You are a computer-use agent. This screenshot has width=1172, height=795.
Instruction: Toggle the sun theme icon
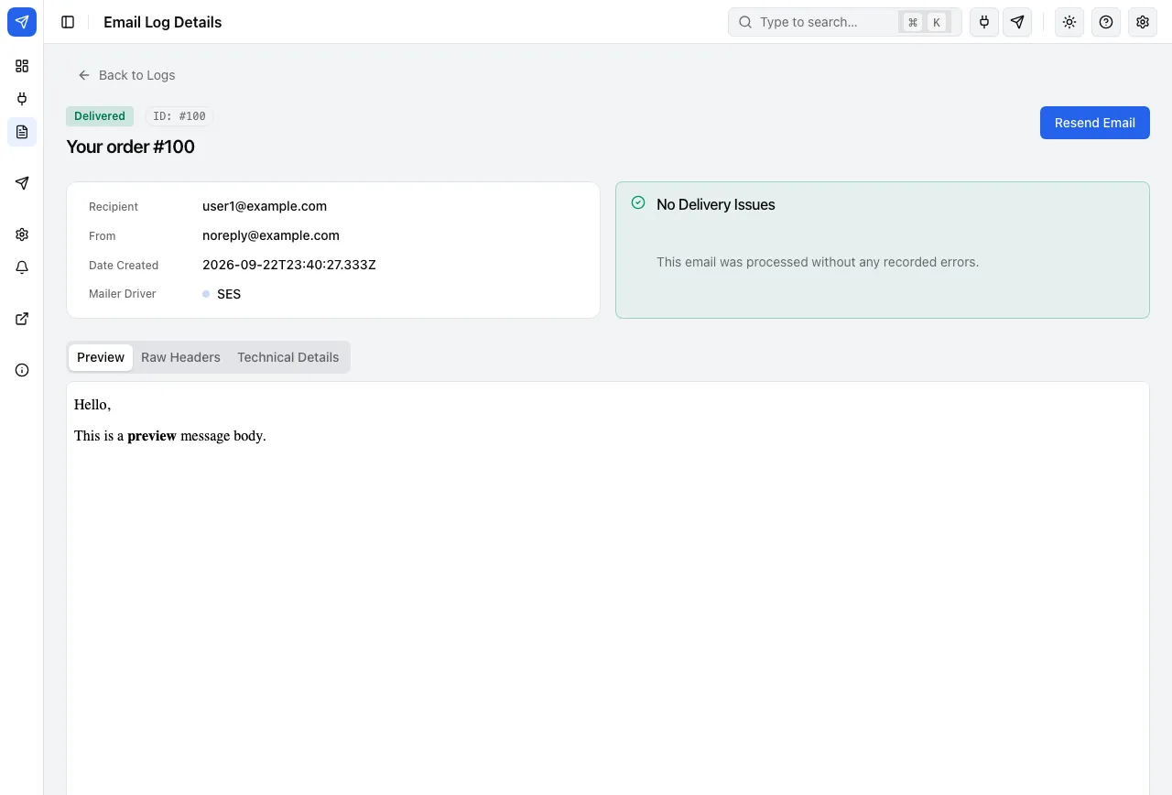(1069, 22)
